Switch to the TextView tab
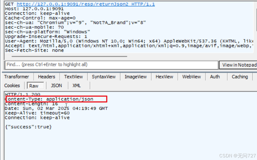Viewport: 257px width, 160px height. [73, 77]
